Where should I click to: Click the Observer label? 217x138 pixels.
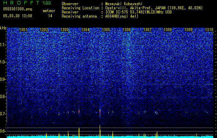click(x=70, y=4)
